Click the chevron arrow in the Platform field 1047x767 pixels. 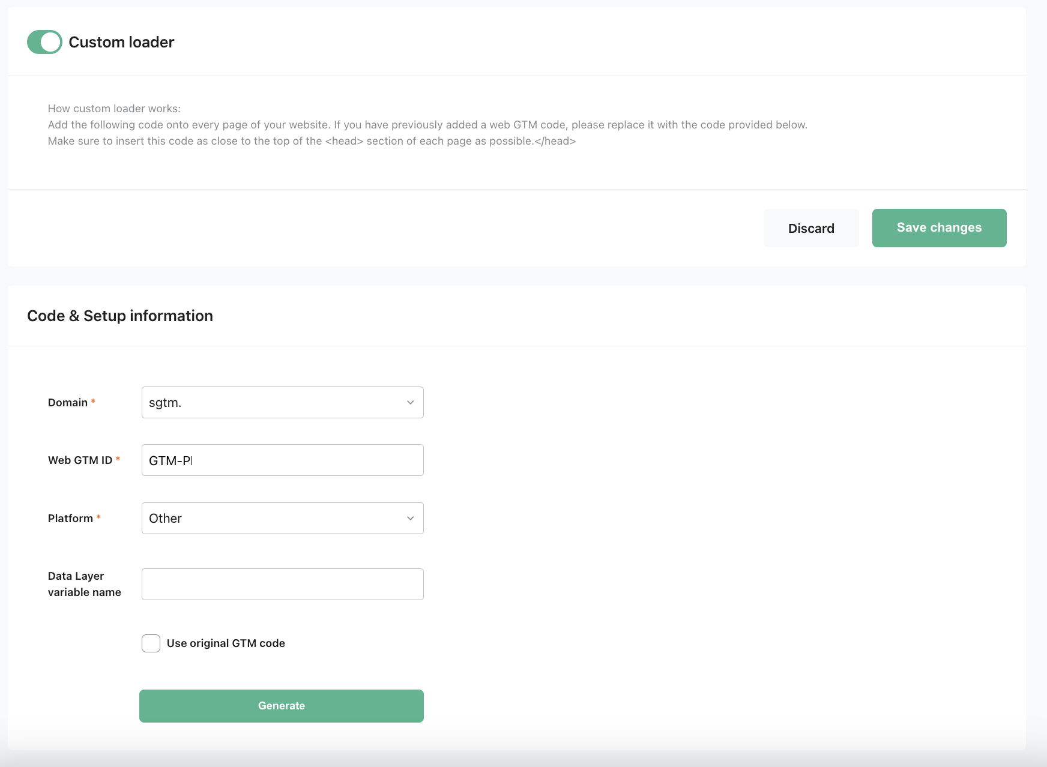point(411,519)
